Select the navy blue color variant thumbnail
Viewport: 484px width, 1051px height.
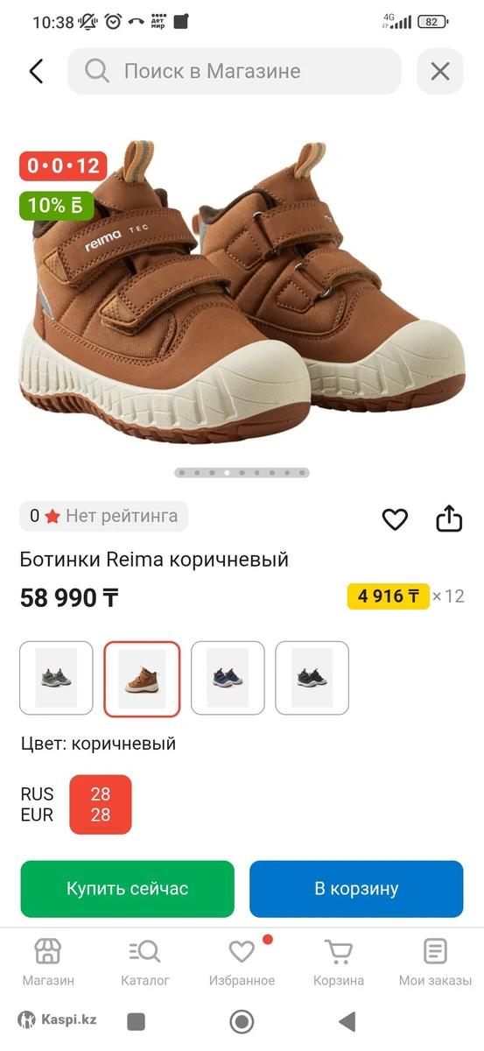228,678
